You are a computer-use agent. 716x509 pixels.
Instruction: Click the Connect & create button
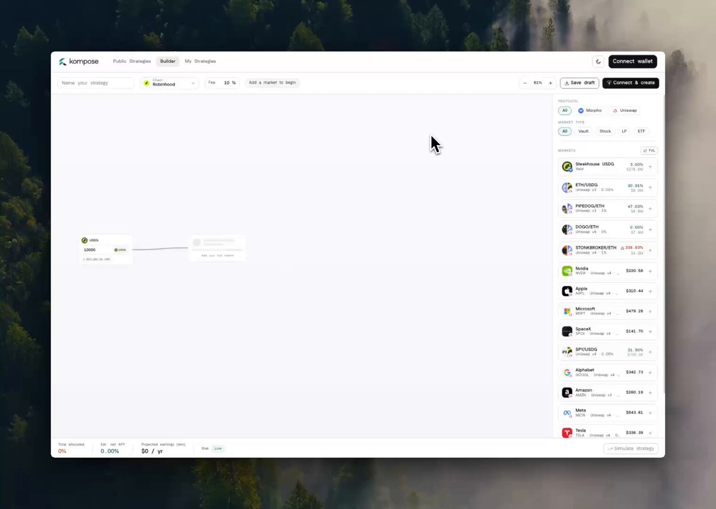click(631, 83)
